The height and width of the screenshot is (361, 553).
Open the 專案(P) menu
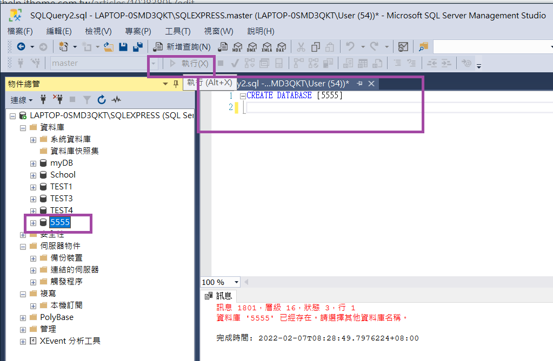coord(138,31)
